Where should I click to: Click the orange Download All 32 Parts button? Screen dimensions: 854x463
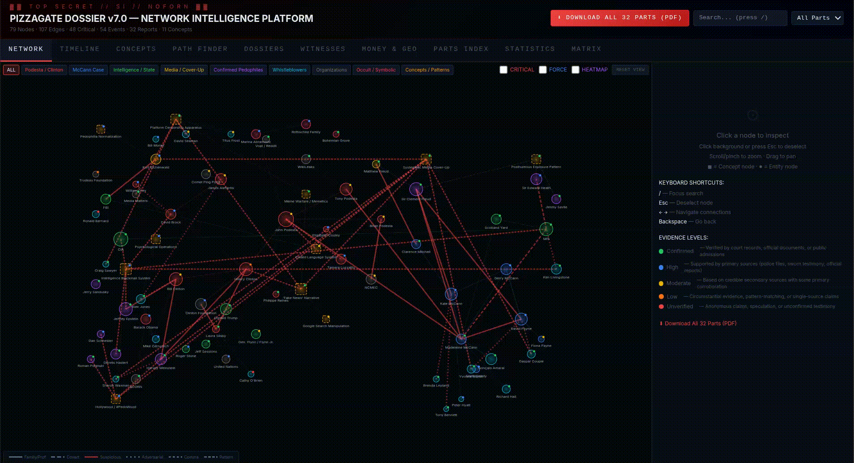coord(619,18)
